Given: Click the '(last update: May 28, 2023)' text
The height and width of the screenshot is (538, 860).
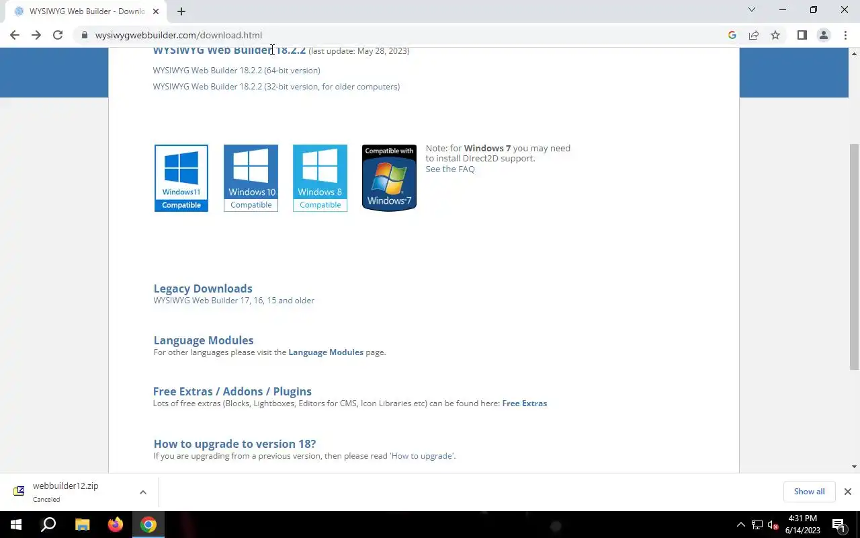Looking at the screenshot, I should point(359,51).
